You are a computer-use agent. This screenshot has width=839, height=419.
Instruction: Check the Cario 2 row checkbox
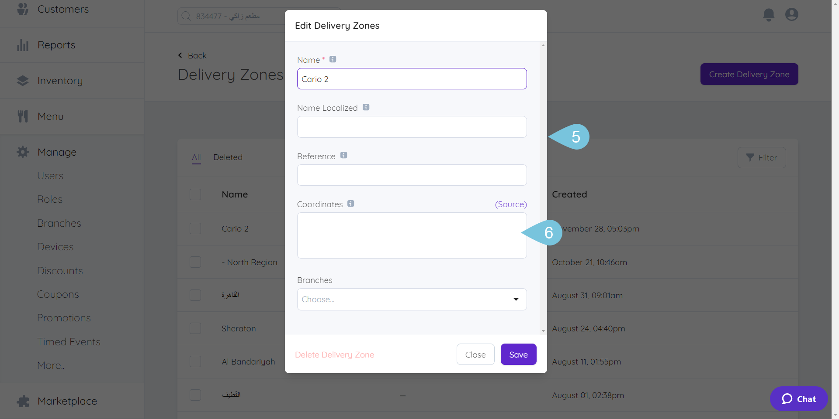pyautogui.click(x=195, y=228)
